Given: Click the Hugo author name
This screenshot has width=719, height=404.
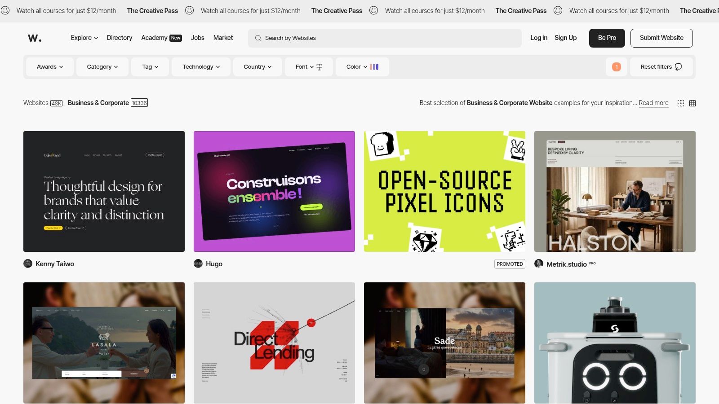Looking at the screenshot, I should [214, 264].
